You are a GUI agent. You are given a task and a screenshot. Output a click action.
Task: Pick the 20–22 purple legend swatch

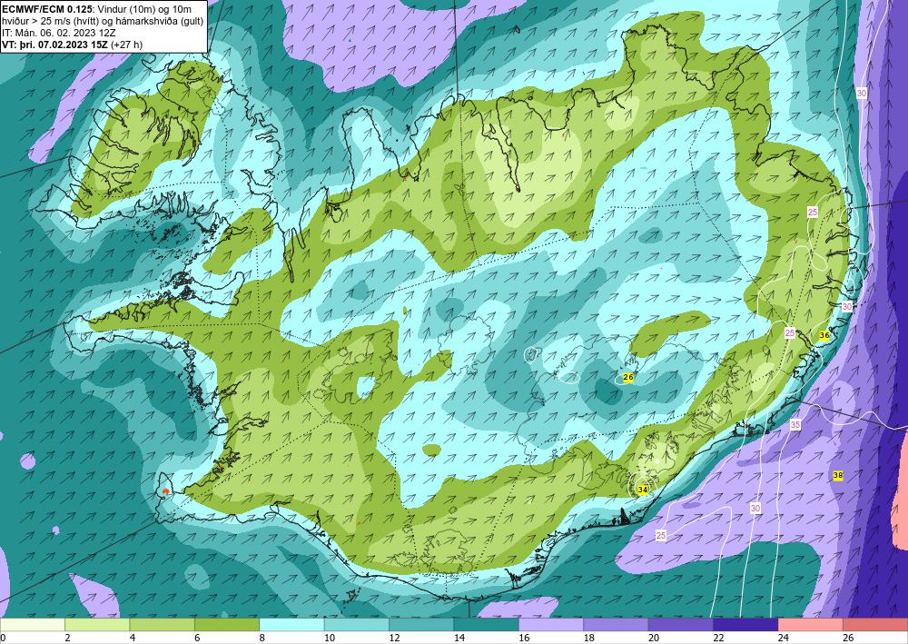681,624
